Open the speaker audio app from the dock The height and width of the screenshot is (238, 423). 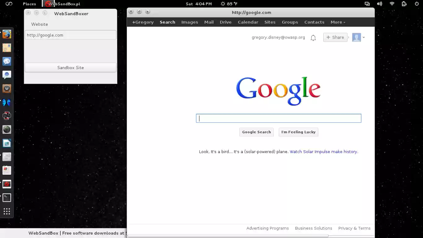click(x=7, y=89)
